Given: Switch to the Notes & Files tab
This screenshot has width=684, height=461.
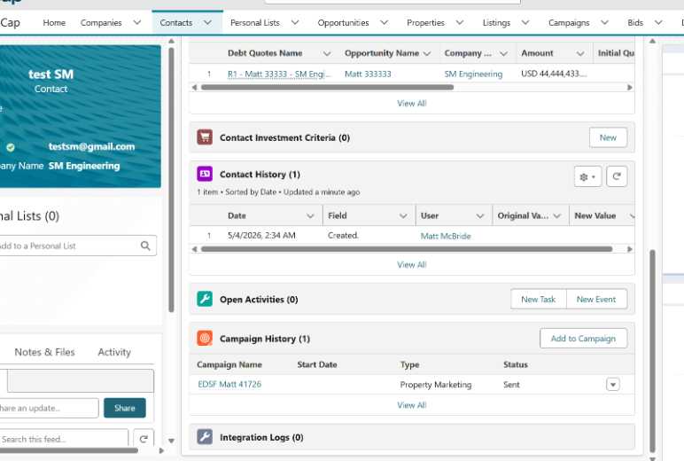Looking at the screenshot, I should [x=44, y=352].
